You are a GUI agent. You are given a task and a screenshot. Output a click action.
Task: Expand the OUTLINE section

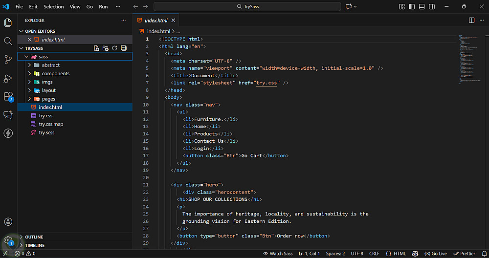[34, 237]
